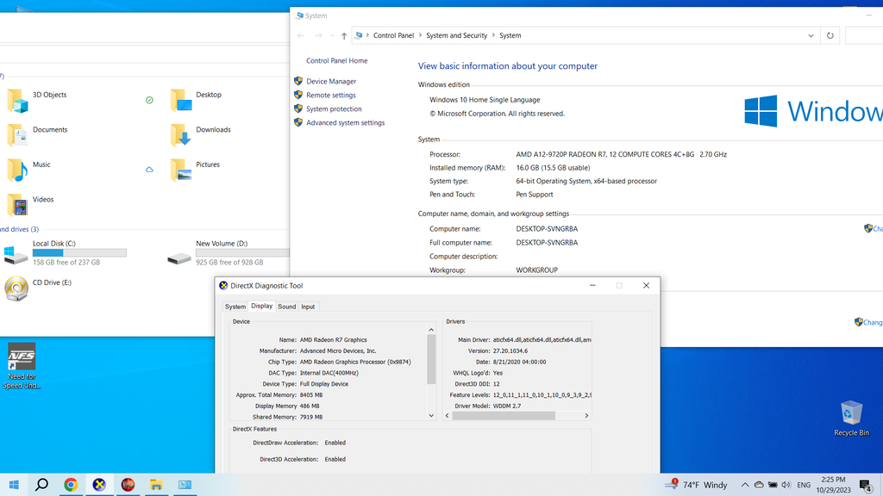
Task: Open the 3D Objects folder icon
Action: point(17,100)
